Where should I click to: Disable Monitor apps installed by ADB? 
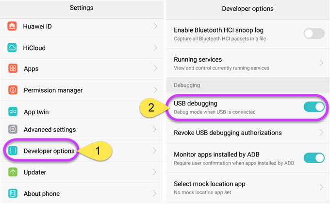point(313,158)
